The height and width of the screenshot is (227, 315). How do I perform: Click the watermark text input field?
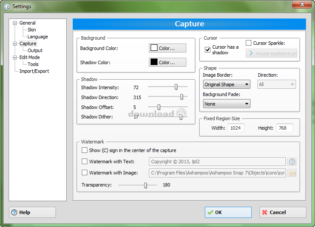point(217,162)
